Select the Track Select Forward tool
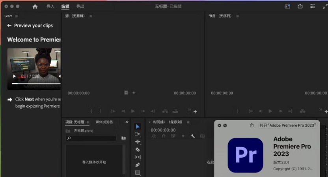Screen dimensions: 328x177 138,134
